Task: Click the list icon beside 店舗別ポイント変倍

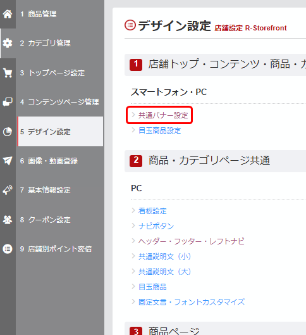Action: point(8,249)
